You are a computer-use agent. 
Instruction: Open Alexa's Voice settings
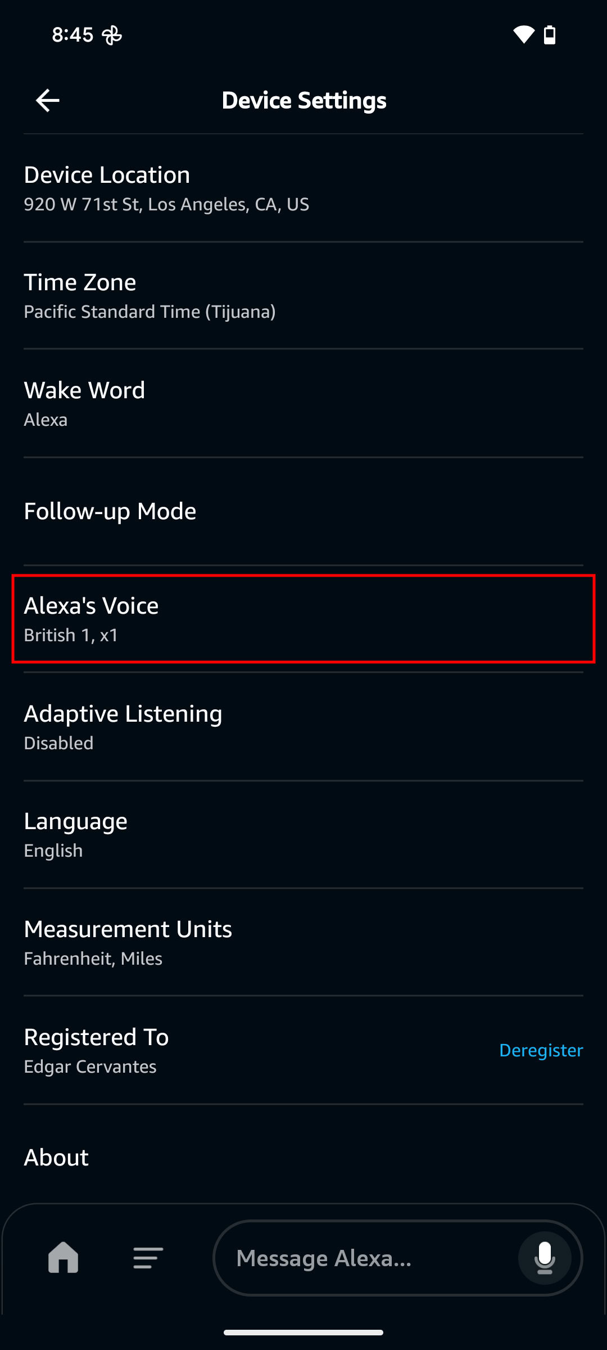coord(303,619)
